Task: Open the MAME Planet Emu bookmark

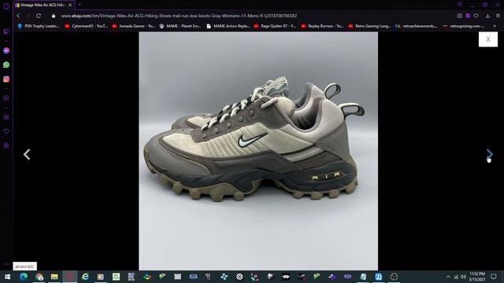Action: tap(180, 26)
